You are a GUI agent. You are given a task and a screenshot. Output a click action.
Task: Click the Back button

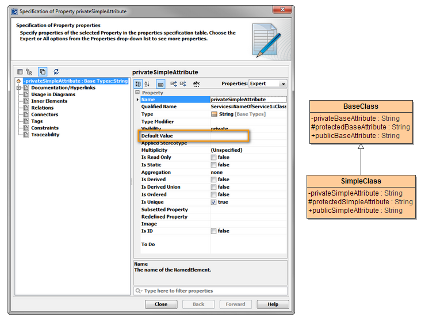198,304
